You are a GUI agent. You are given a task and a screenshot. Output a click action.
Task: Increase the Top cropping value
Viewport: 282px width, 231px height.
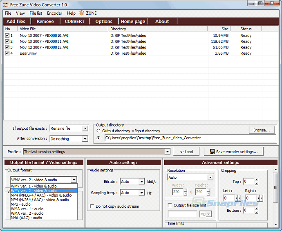pyautogui.click(x=257, y=180)
